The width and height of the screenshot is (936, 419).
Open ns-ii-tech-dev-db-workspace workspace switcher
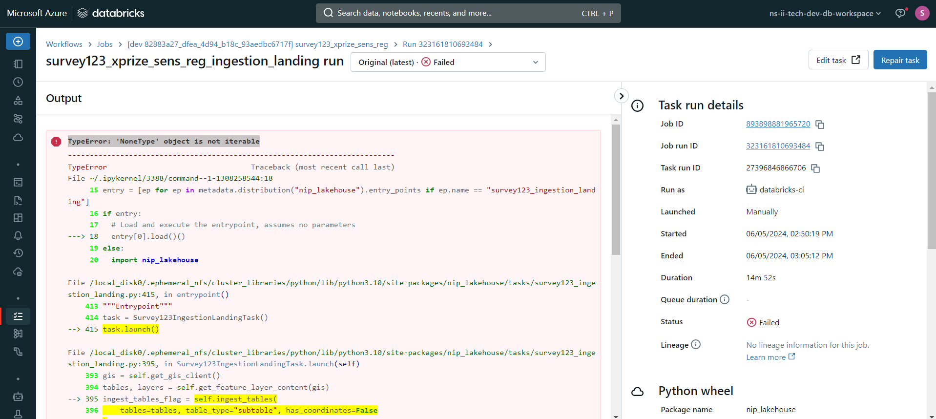(x=825, y=13)
